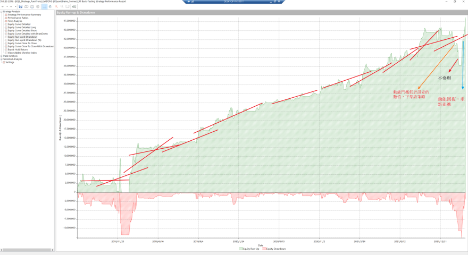Viewport: 468px width, 255px height.
Task: Open Value Added Monthly Index
Action: pos(22,53)
